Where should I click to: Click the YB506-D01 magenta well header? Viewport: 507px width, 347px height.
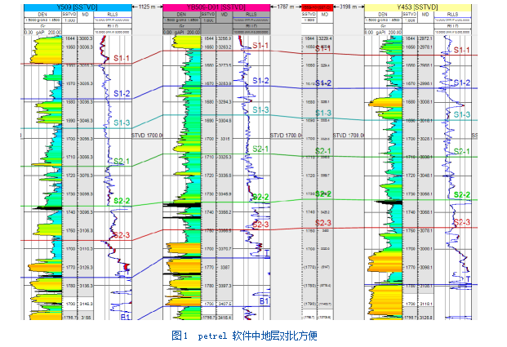[x=221, y=6]
